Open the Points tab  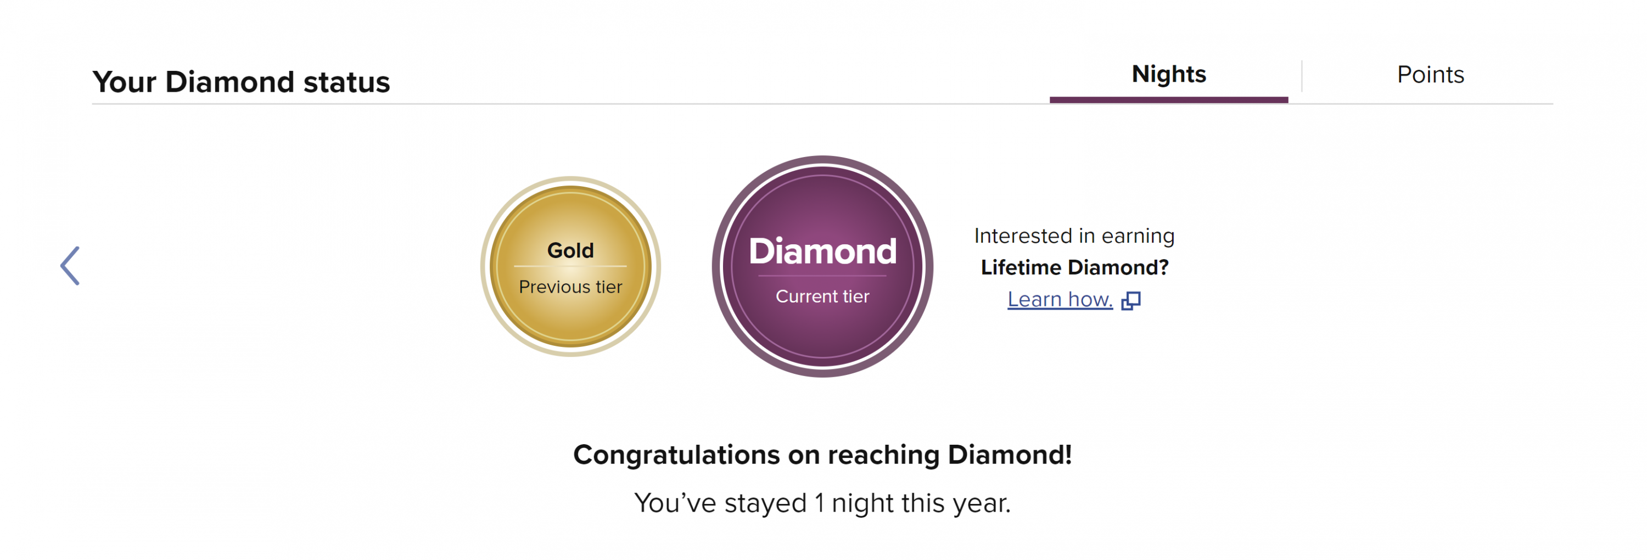(x=1430, y=75)
